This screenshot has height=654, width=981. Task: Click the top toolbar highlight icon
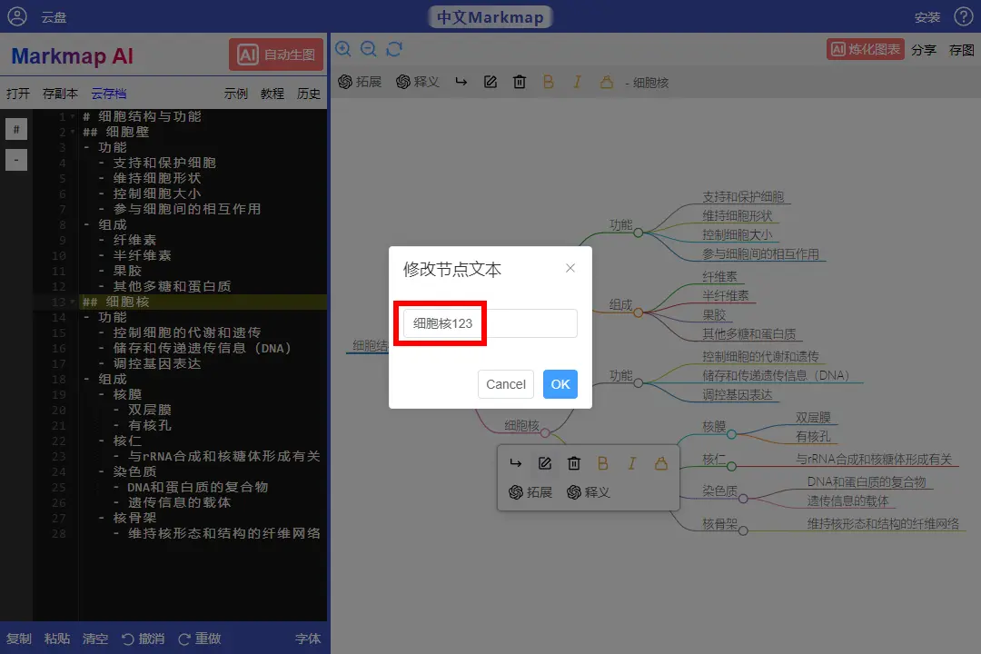coord(607,82)
